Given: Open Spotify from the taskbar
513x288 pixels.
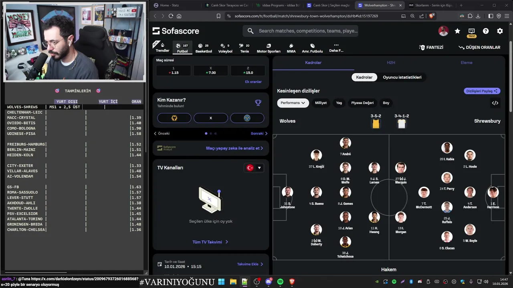Looking at the screenshot, I should point(280,282).
